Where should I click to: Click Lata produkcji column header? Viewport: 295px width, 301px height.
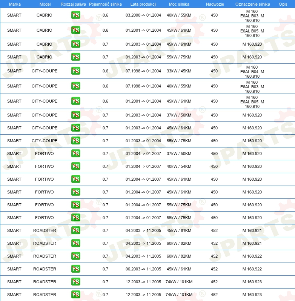143,4
